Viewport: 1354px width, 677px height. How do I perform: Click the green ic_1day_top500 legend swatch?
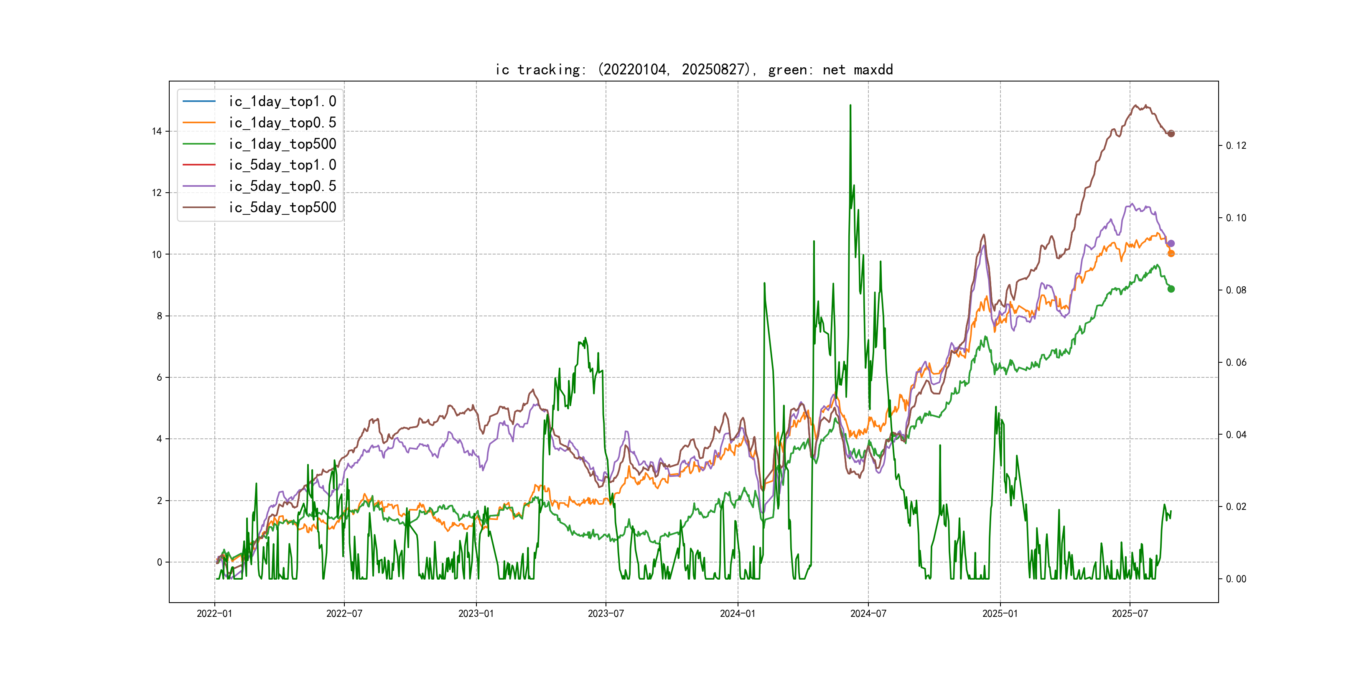[x=199, y=143]
